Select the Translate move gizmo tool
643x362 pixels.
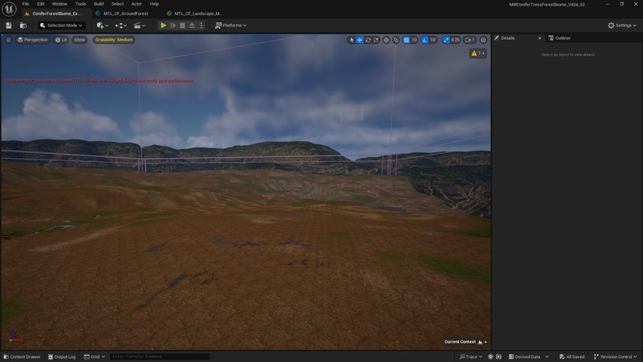359,40
